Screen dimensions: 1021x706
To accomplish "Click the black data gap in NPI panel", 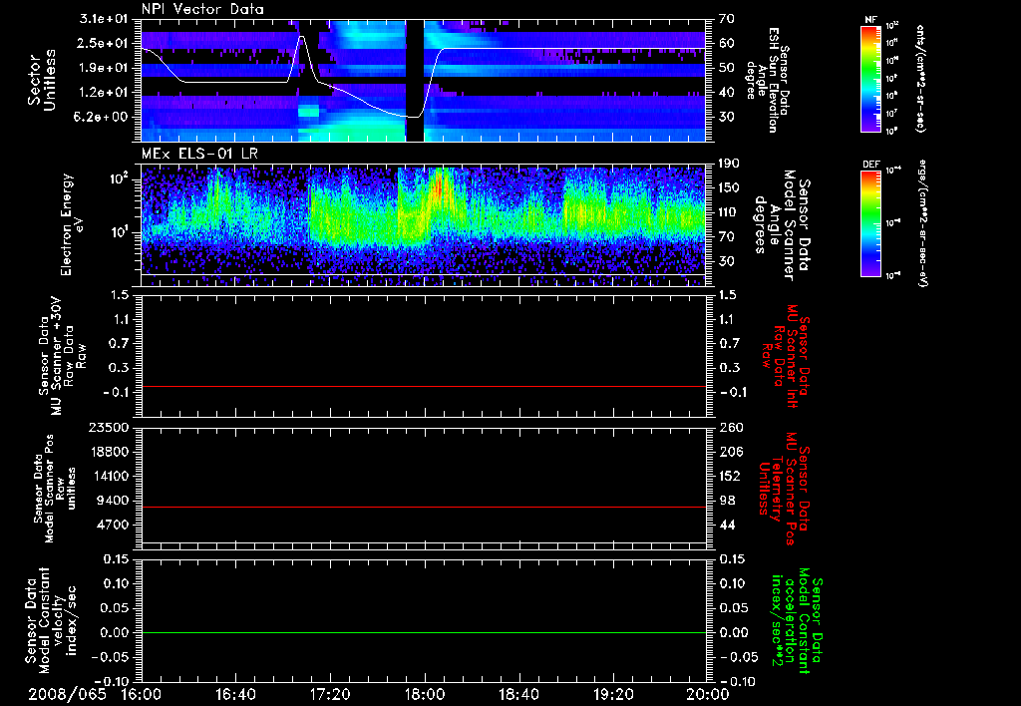I will click(x=415, y=80).
